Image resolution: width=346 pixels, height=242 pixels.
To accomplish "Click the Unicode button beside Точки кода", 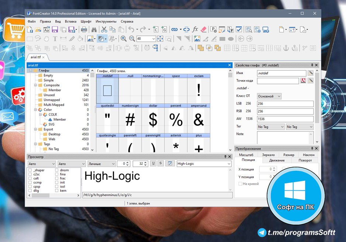I will pyautogui.click(x=303, y=81).
